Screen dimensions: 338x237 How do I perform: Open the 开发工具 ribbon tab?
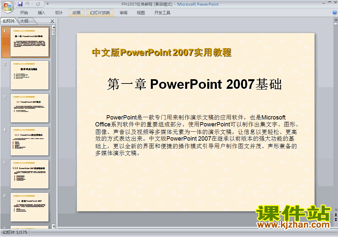point(162,13)
